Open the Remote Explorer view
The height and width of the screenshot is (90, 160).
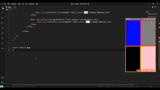2,28
